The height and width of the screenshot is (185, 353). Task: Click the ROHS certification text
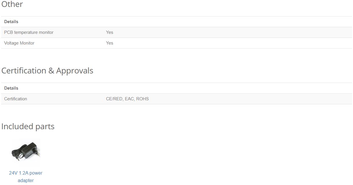[x=142, y=99]
